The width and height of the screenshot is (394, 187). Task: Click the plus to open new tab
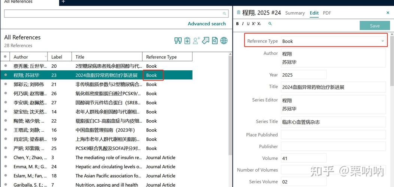coord(63,2)
